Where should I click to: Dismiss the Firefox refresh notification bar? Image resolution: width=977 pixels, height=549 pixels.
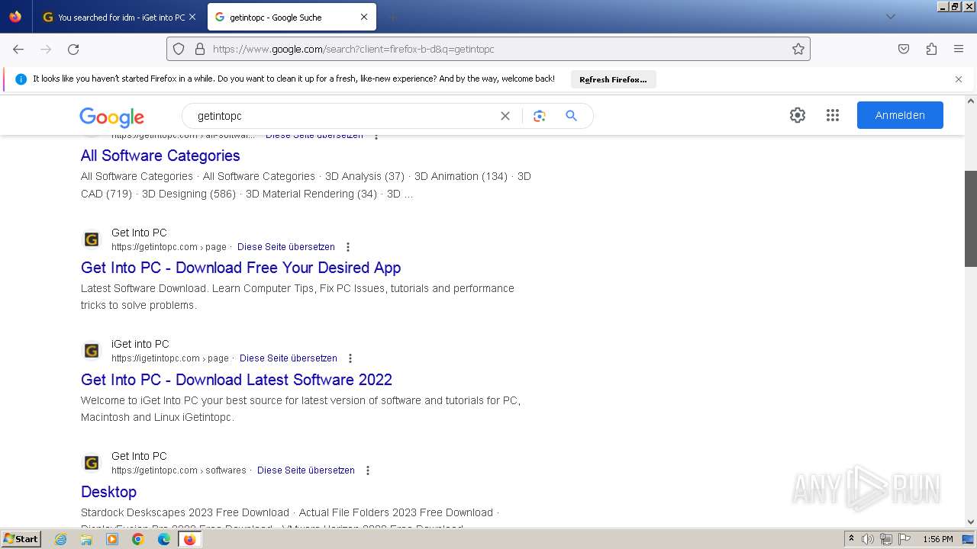tap(959, 79)
